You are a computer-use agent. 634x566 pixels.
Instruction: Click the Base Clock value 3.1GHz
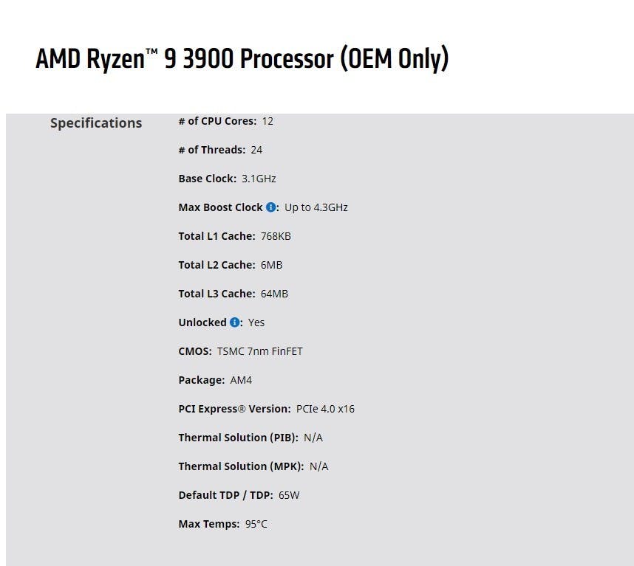259,179
